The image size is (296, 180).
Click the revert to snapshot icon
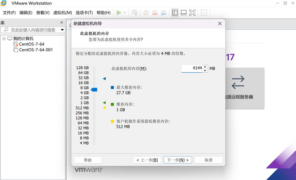coord(155,13)
